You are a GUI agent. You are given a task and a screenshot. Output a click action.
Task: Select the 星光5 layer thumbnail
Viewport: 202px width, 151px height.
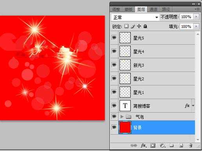click(125, 37)
